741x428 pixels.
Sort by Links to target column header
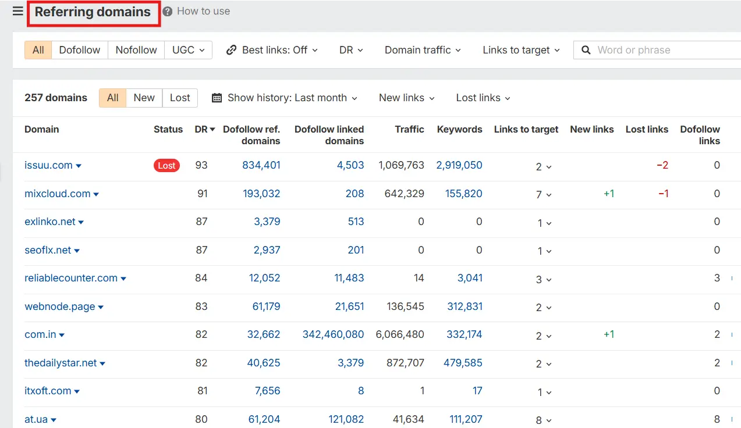point(526,129)
